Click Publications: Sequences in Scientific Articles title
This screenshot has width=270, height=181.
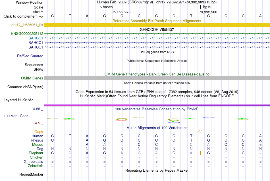tap(157, 61)
